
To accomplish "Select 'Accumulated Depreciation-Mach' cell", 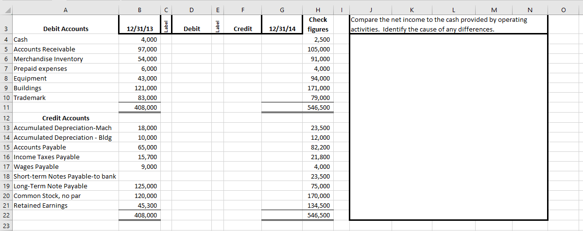I will click(x=66, y=128).
